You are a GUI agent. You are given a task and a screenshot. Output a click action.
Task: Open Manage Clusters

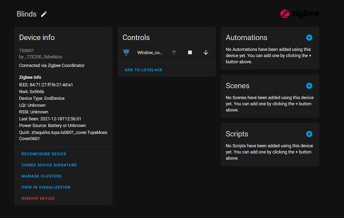(42, 176)
